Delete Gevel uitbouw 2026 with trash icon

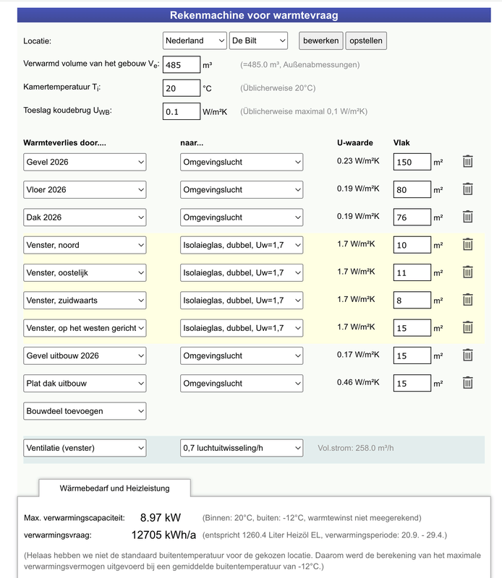pyautogui.click(x=468, y=355)
